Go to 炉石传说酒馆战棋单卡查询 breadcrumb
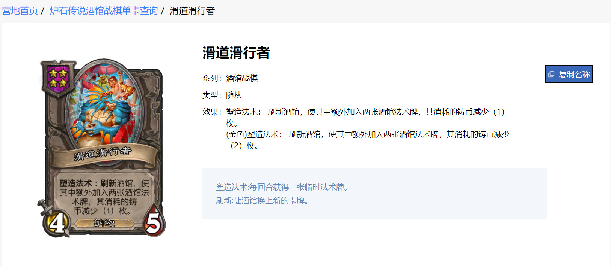611x267 pixels. tap(104, 11)
